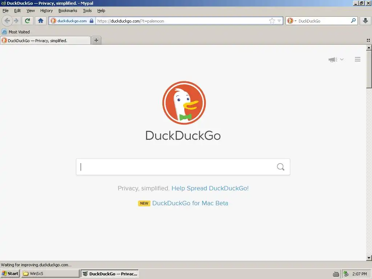
Task: Reload the page with the green refresh icon
Action: click(27, 21)
